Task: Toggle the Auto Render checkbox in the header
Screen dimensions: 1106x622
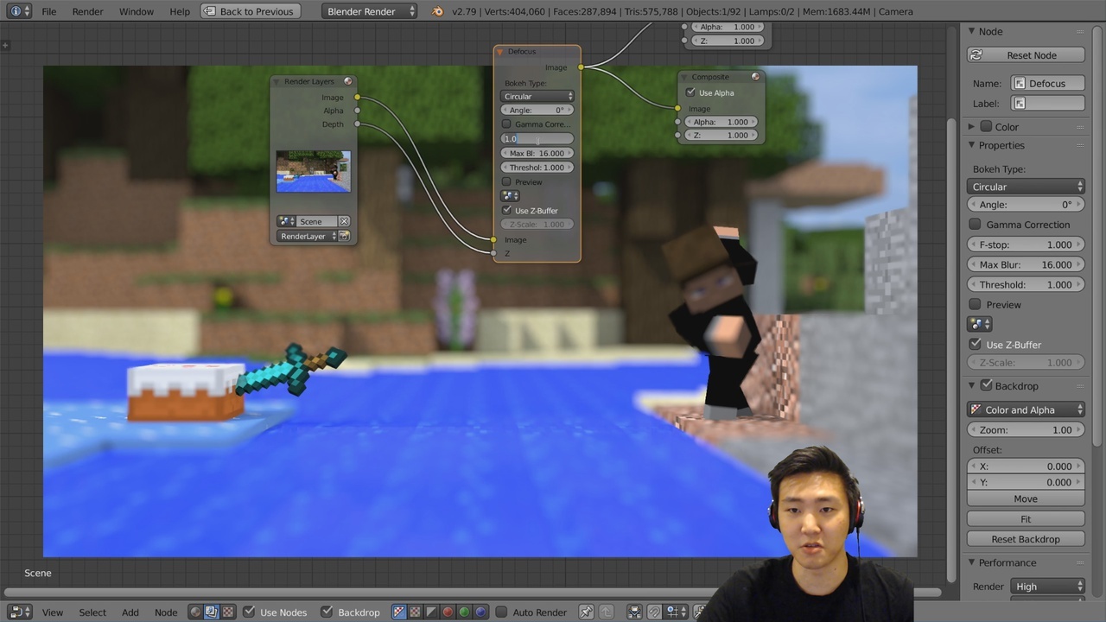Action: tap(501, 612)
